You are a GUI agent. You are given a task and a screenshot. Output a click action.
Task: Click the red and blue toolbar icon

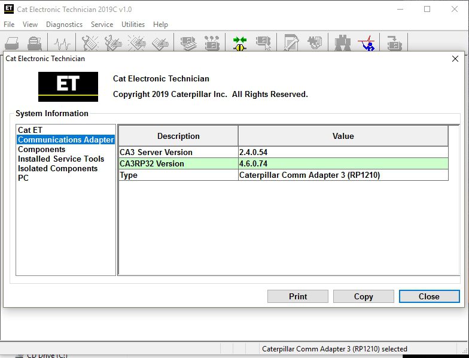(x=366, y=43)
